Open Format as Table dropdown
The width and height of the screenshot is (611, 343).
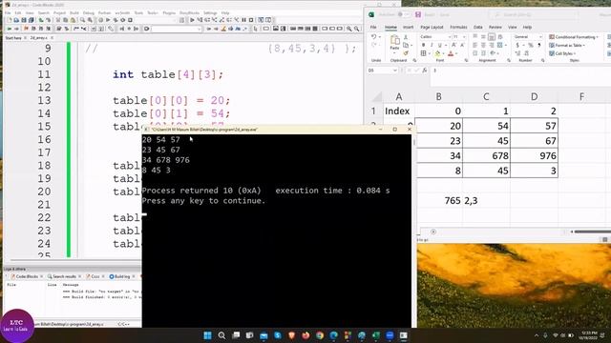coord(567,45)
